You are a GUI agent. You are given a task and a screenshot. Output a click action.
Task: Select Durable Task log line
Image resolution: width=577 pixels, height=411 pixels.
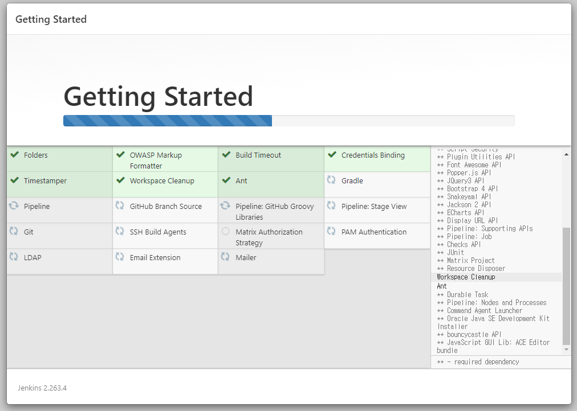pos(462,294)
